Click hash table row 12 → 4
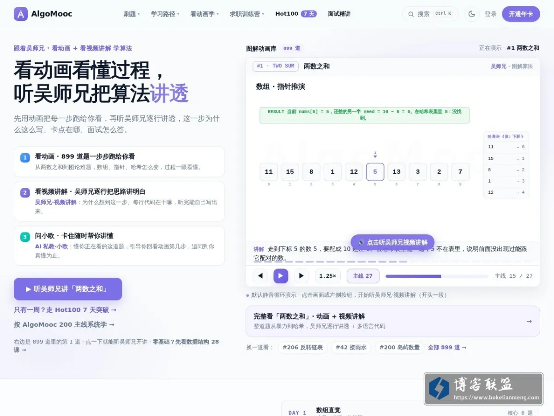Viewport: 554px width, 416px height. [506, 192]
